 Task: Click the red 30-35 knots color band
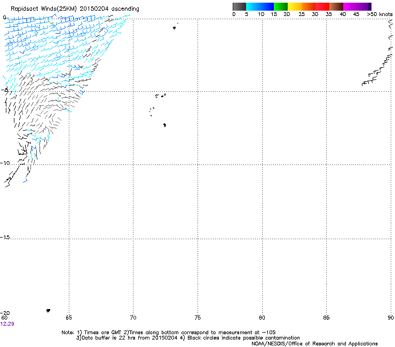(322, 6)
